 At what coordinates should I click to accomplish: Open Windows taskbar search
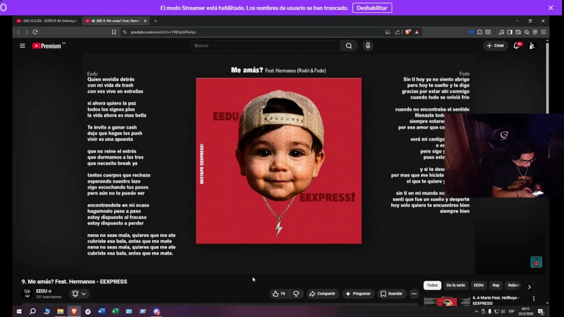click(33, 311)
